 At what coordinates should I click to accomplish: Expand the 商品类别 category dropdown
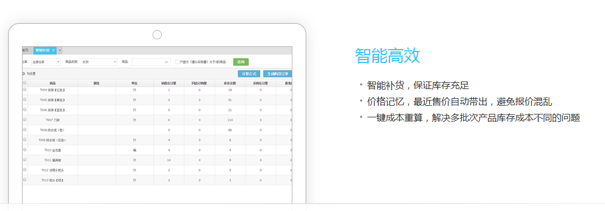point(114,62)
